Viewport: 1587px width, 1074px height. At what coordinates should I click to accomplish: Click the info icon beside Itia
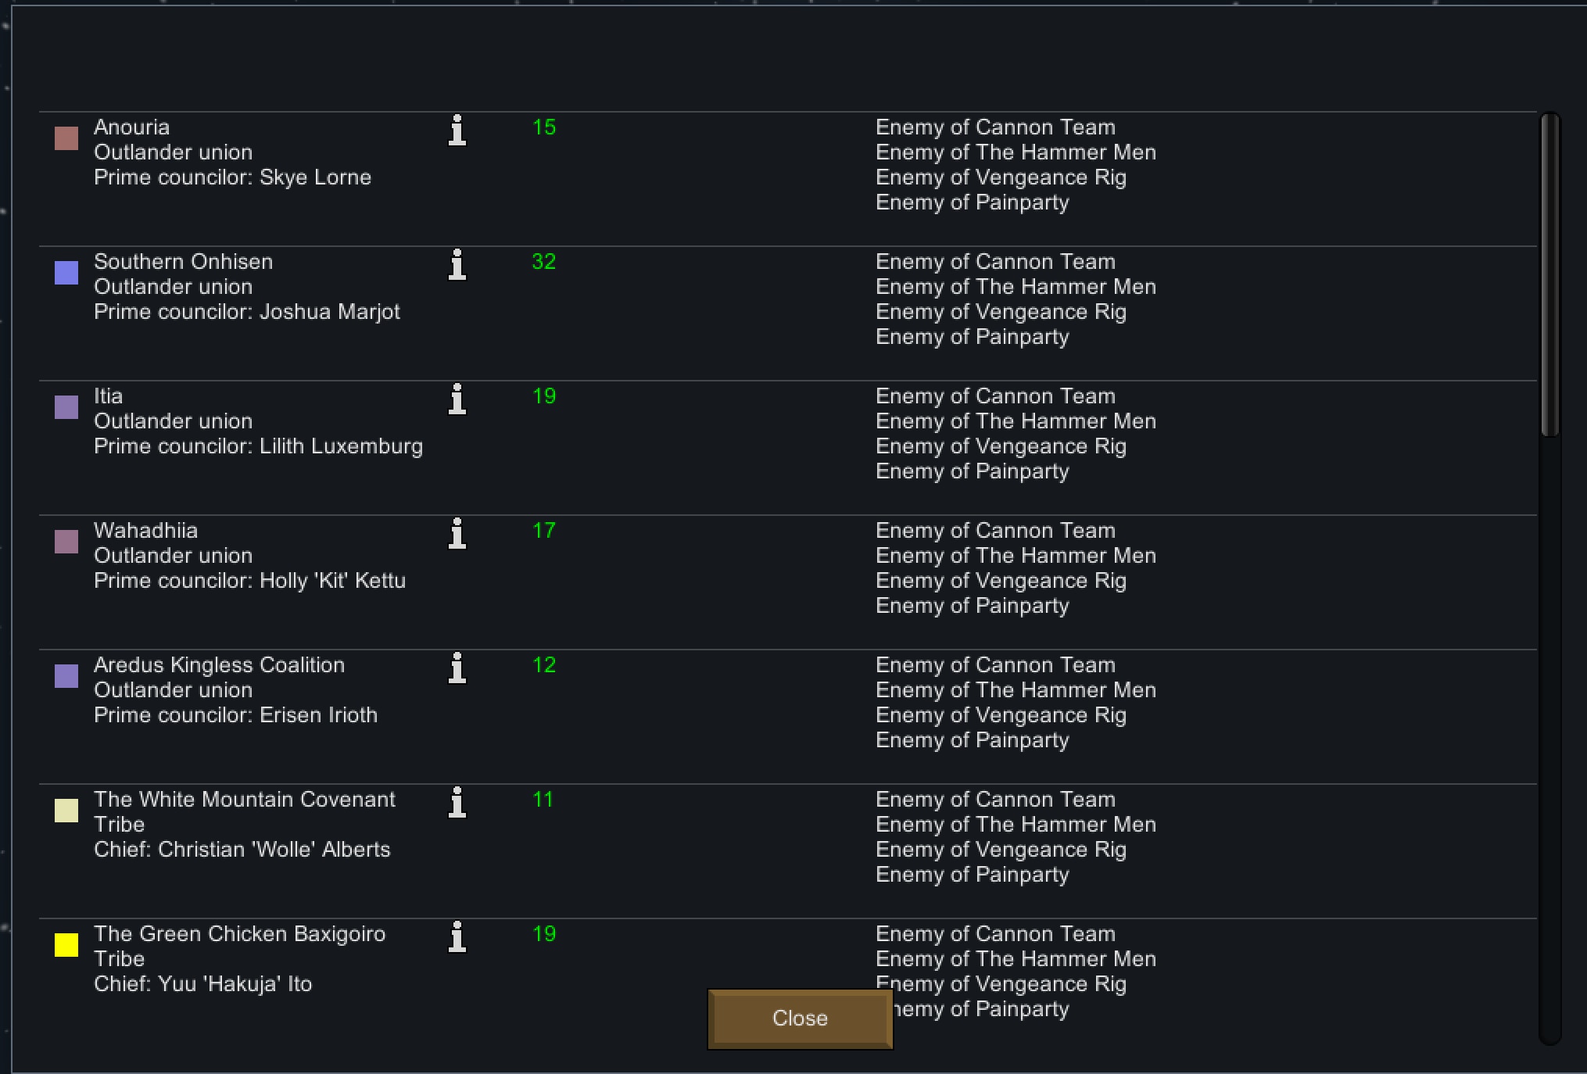coord(457,399)
